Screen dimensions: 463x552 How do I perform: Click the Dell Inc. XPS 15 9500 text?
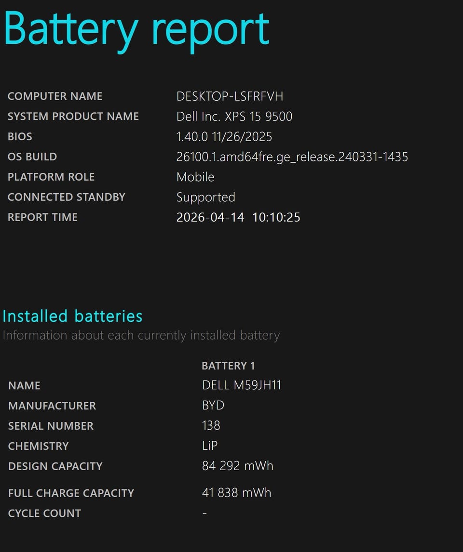pos(234,117)
